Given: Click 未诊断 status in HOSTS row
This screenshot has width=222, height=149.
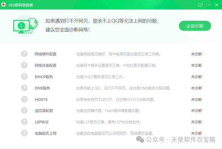Looking at the screenshot, I should click(x=197, y=99).
